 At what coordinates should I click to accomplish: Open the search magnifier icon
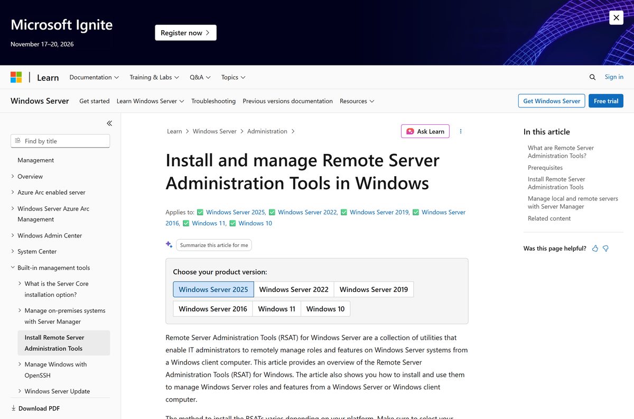coord(592,77)
